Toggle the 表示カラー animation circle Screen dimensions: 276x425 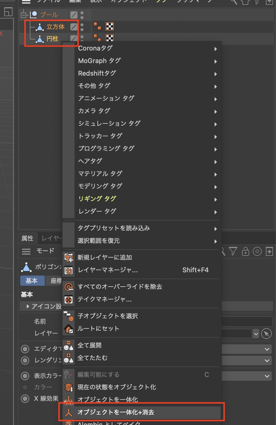pos(25,376)
